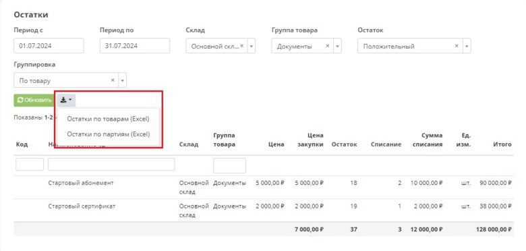Click the Остатки page heading

(31, 15)
